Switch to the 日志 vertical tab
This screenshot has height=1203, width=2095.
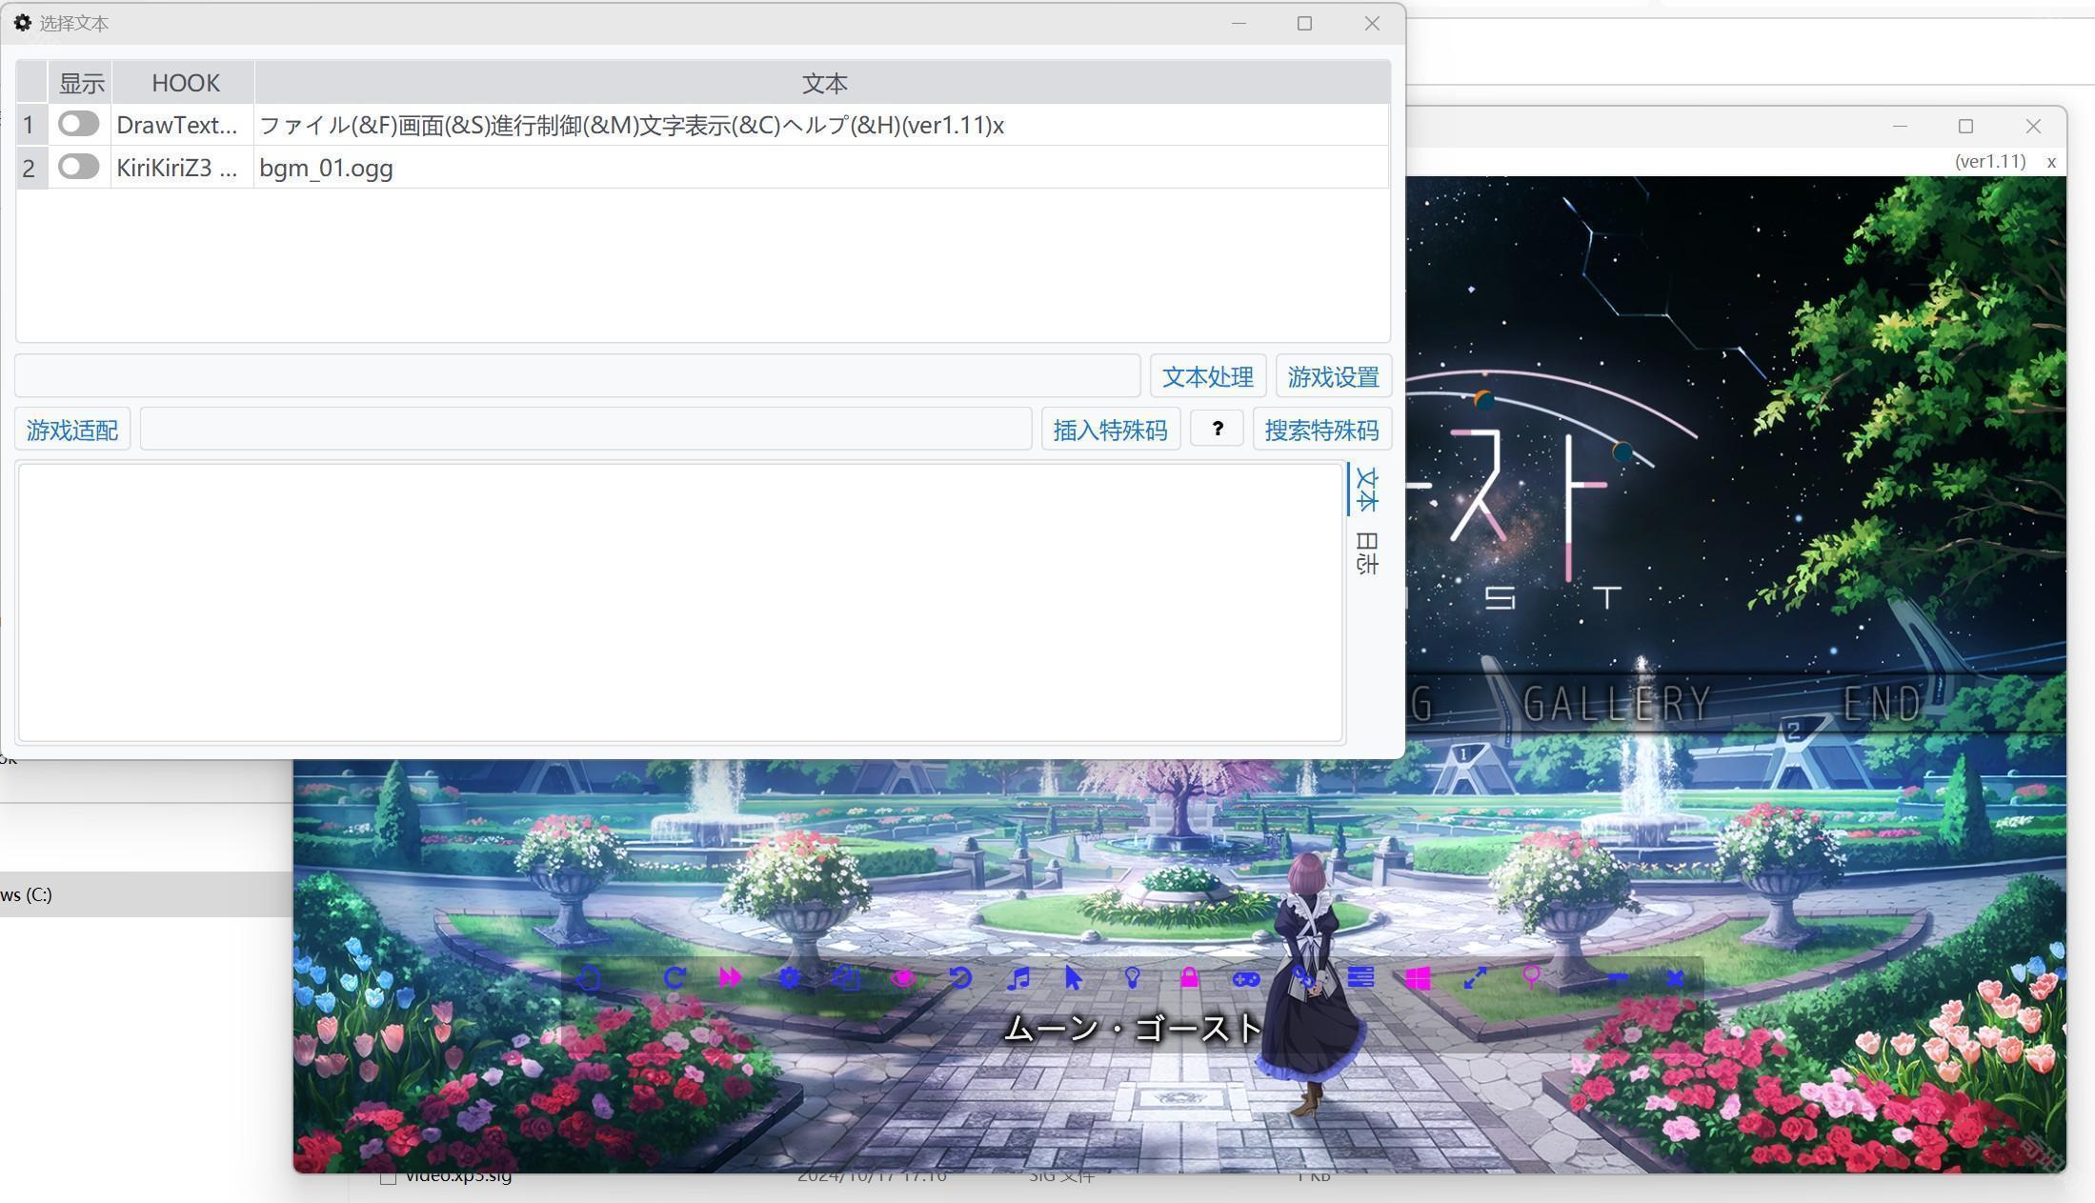click(1366, 554)
